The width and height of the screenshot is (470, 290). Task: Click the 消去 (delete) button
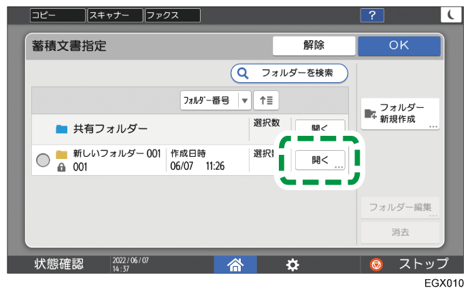[x=400, y=232]
